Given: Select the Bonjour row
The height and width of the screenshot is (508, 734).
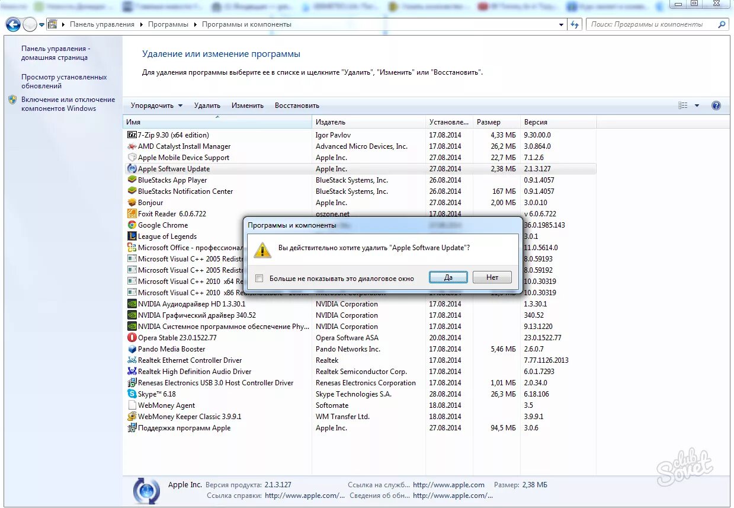Looking at the screenshot, I should 360,203.
